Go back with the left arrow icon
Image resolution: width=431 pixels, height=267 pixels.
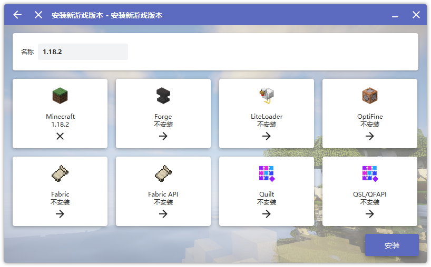coord(17,15)
